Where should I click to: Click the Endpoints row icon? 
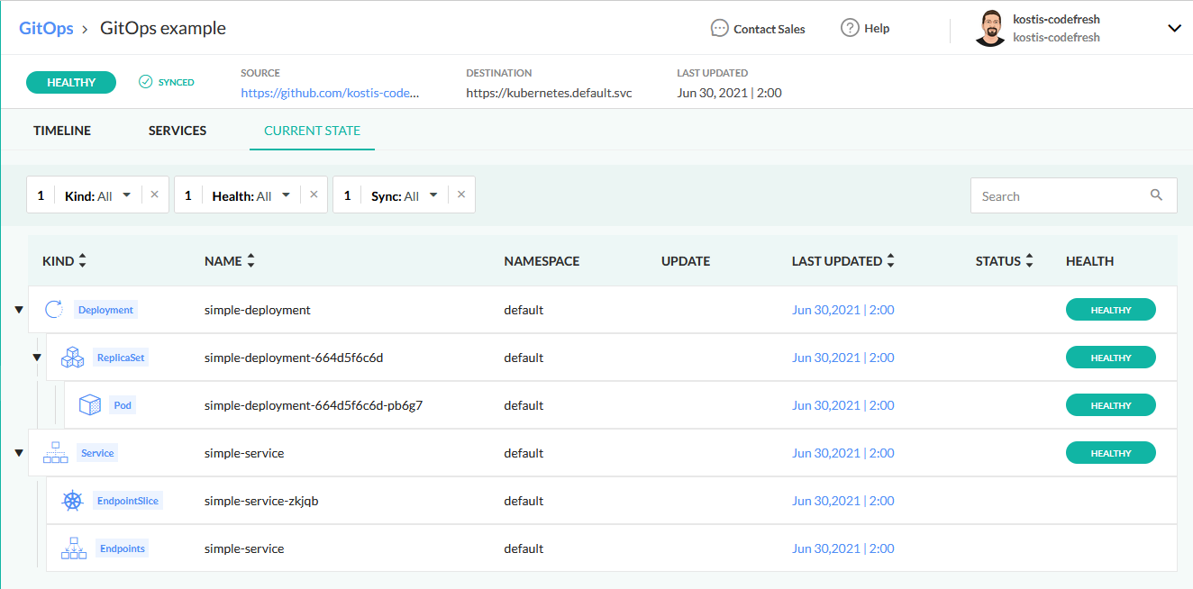(x=74, y=548)
